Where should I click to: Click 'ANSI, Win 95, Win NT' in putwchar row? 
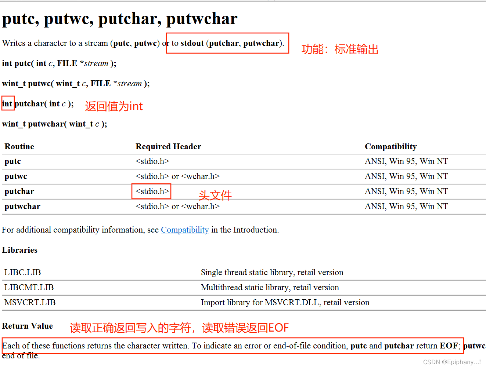[406, 207]
